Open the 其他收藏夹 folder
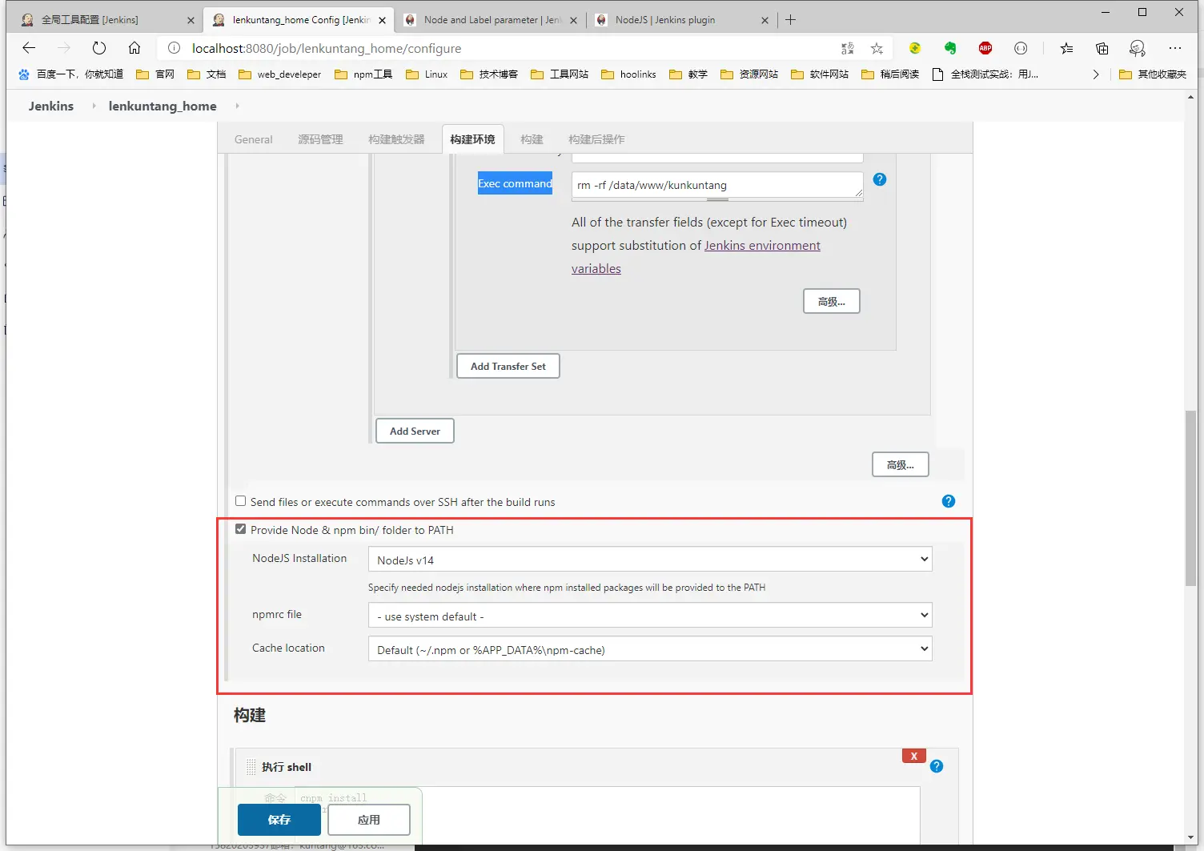Screen dimensions: 1204x851 1153,74
